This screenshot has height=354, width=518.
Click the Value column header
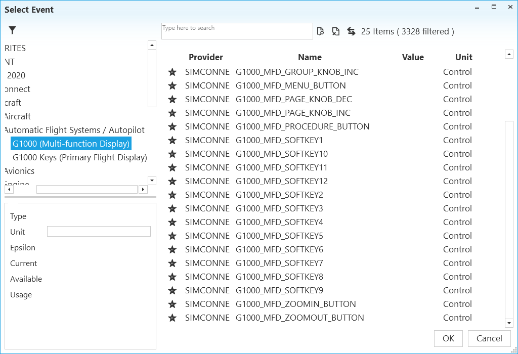coord(413,57)
